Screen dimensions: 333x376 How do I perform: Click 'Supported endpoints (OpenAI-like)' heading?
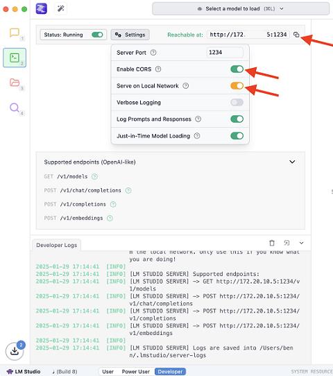89,162
